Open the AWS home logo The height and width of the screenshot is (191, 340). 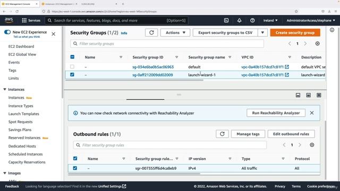click(x=8, y=20)
